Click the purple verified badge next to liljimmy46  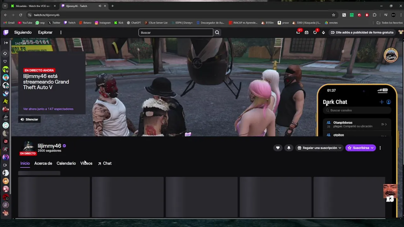coord(64,146)
